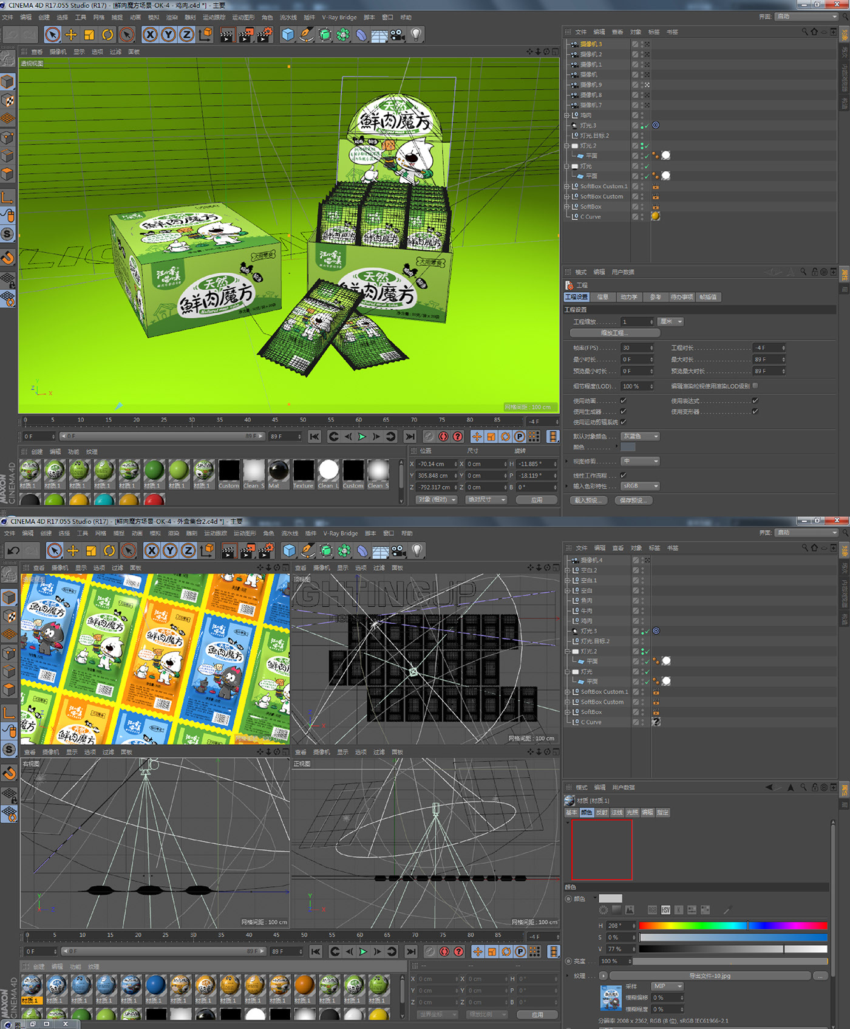Switch to 光照 tab in material attributes
This screenshot has height=1029, width=850.
[632, 812]
